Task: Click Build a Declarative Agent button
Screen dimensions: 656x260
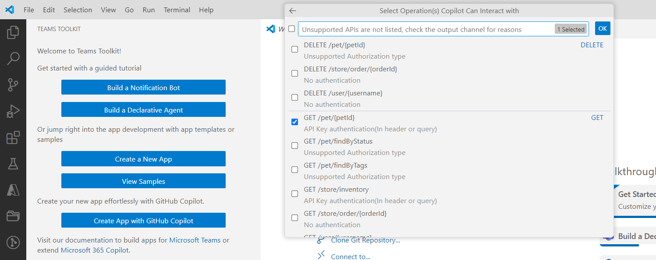Action: (x=143, y=110)
